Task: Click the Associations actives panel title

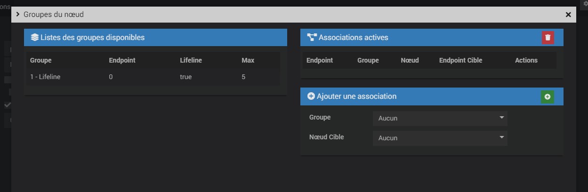Action: click(x=353, y=38)
